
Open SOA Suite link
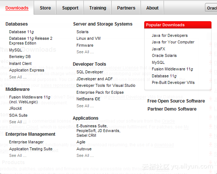click(18, 115)
